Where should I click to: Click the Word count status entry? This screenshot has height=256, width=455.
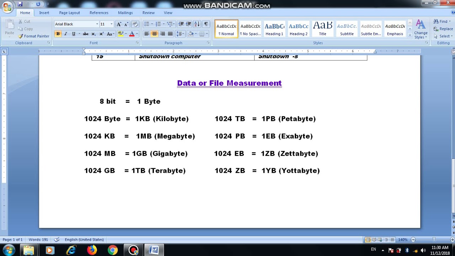point(38,240)
